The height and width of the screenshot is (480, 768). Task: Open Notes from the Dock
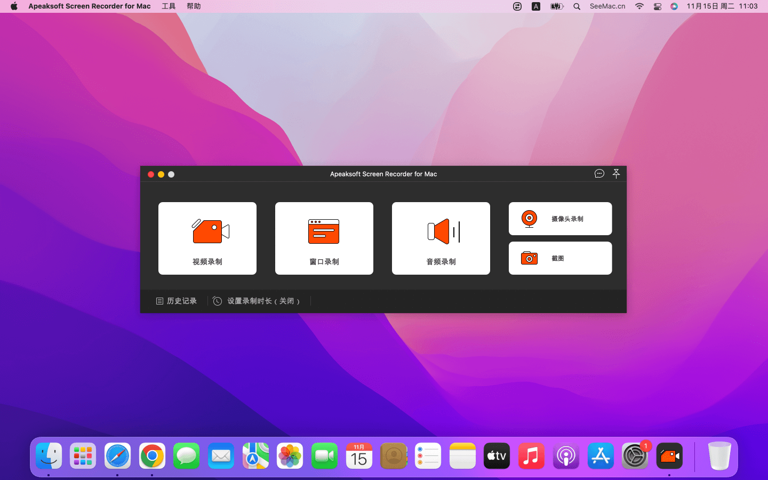(x=462, y=456)
